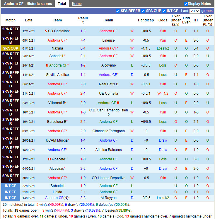The image size is (215, 219).
Task: Toggle the INT CF filter checkbox
Action: click(164, 11)
